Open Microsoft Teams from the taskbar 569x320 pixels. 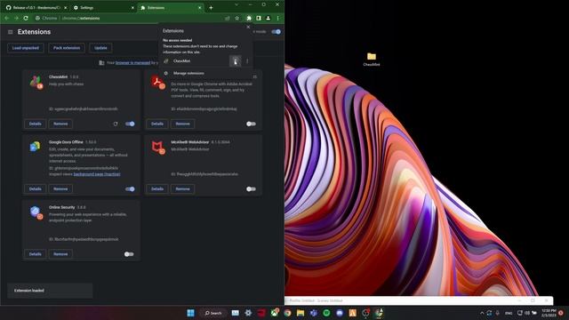[314, 313]
